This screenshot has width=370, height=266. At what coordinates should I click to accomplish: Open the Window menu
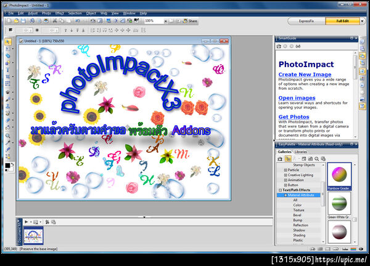[x=129, y=13]
